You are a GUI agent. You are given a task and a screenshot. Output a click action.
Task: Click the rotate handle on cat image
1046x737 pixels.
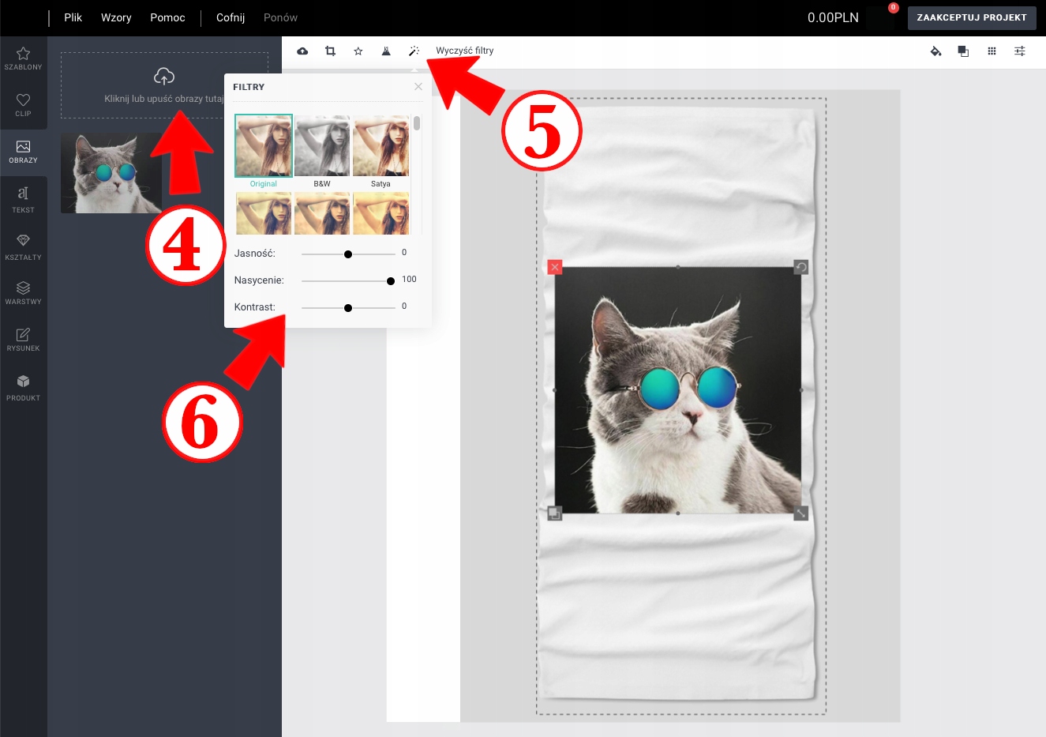[800, 267]
